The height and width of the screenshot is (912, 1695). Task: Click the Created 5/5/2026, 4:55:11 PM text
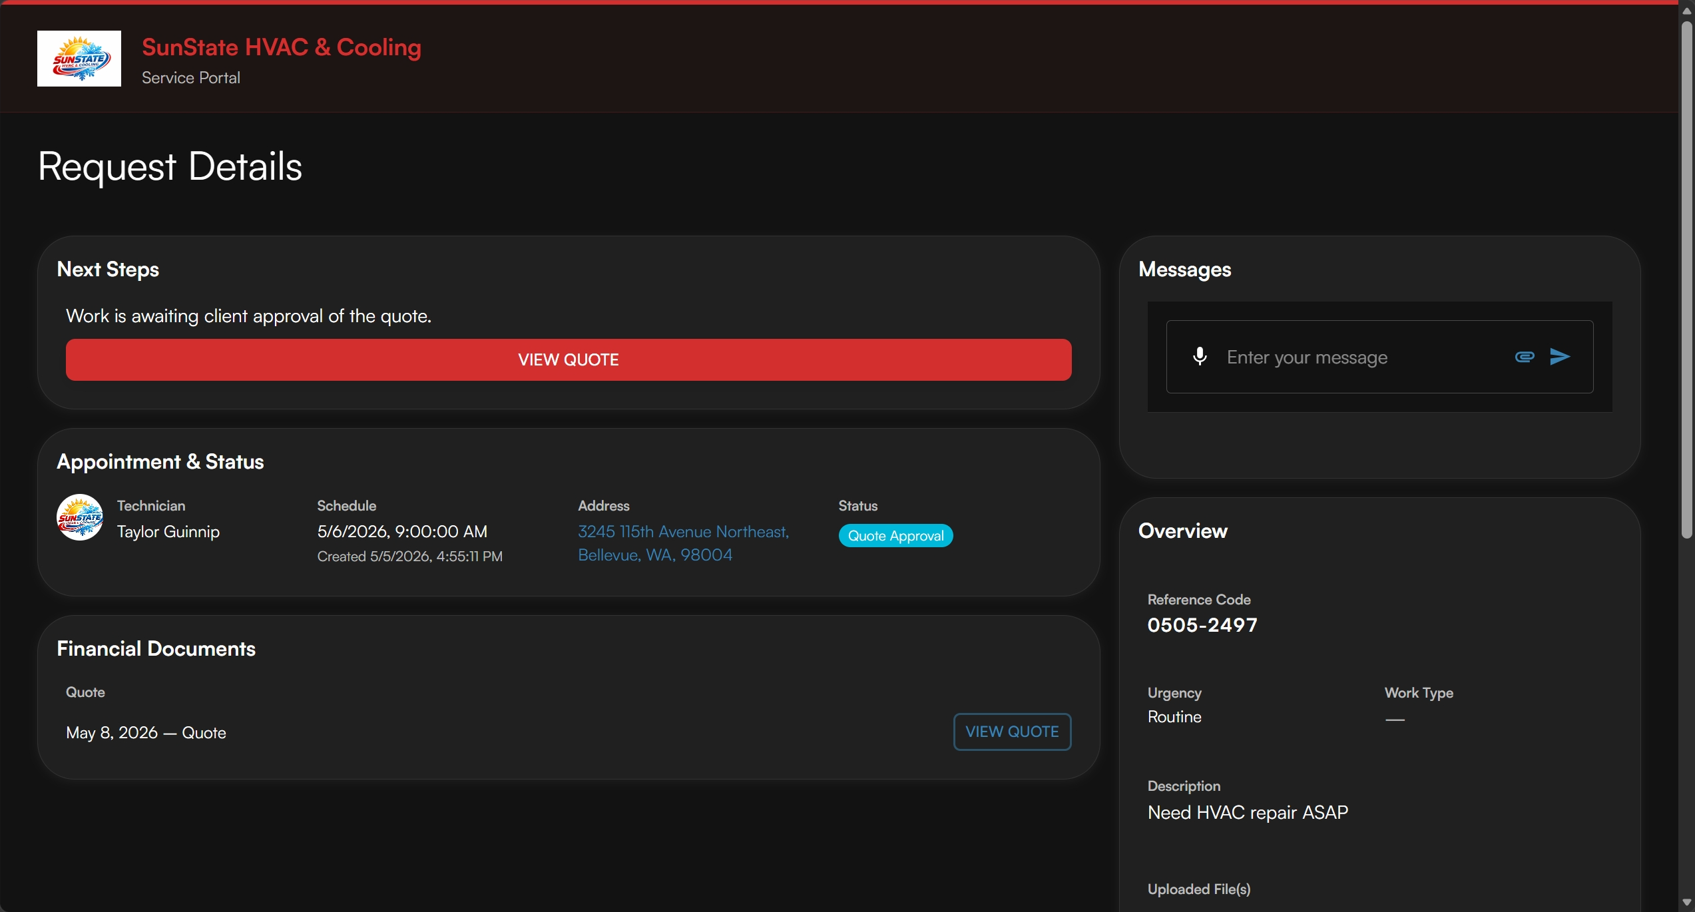(410, 557)
